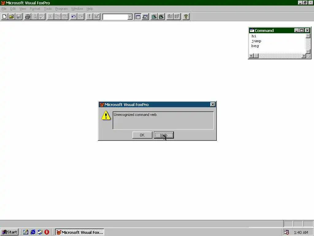Click the Open folder toolbar icon
The height and width of the screenshot is (236, 314).
12,17
